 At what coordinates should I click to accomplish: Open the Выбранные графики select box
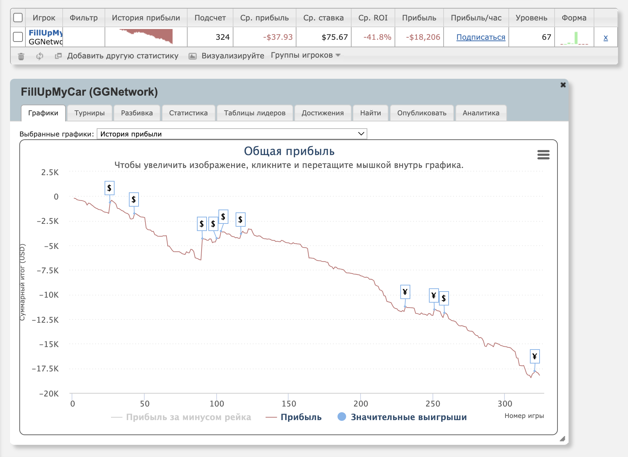point(232,134)
